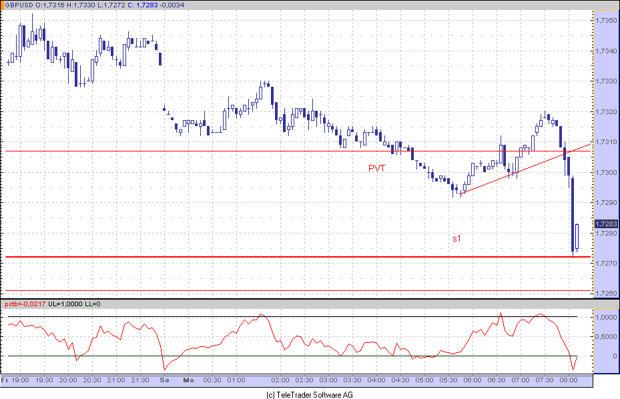Select the red PVT pivot label

[x=376, y=169]
